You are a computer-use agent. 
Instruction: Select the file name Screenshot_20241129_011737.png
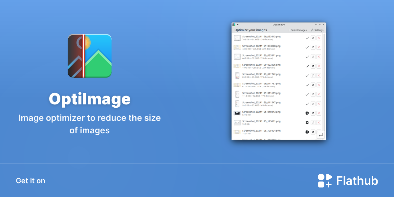pos(261,83)
